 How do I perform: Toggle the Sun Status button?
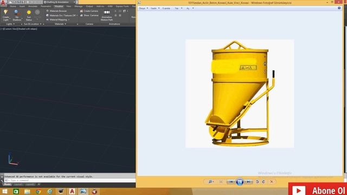click(x=29, y=15)
